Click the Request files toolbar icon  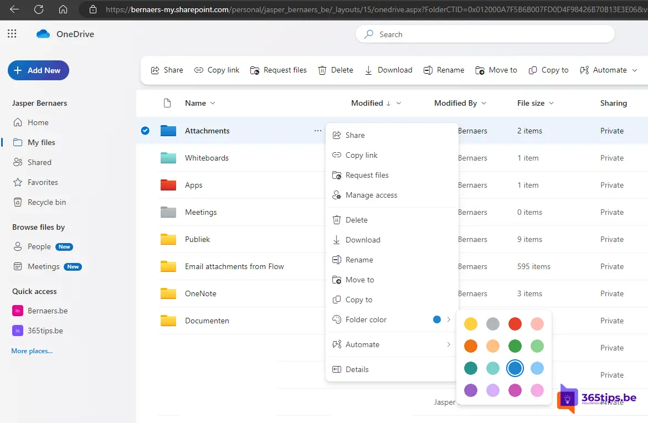(255, 70)
